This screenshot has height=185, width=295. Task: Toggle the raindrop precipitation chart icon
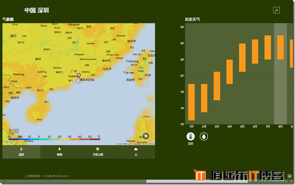(204, 136)
